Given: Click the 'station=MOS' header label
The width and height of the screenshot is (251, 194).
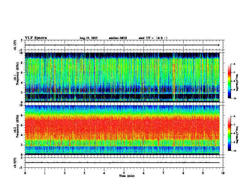Looking at the screenshot, I should 118,38.
